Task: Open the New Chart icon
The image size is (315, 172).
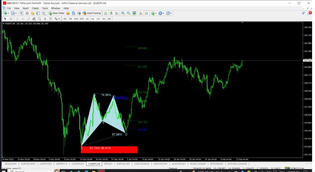Action: click(5, 13)
